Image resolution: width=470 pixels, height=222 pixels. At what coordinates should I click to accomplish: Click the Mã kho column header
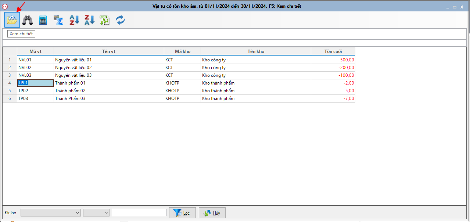[182, 51]
